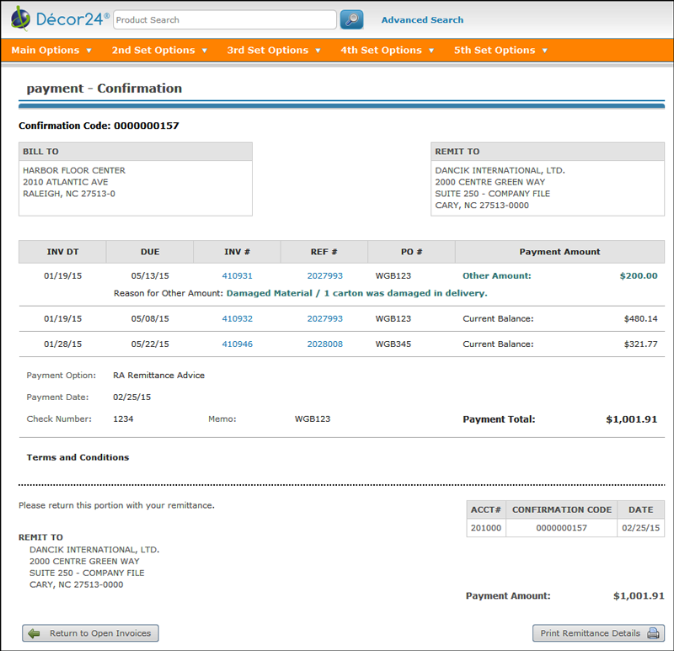
Task: Open the 2nd Set Options menu
Action: tap(159, 51)
